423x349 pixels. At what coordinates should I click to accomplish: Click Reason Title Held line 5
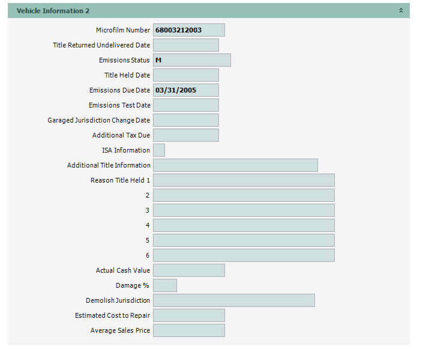pyautogui.click(x=244, y=240)
